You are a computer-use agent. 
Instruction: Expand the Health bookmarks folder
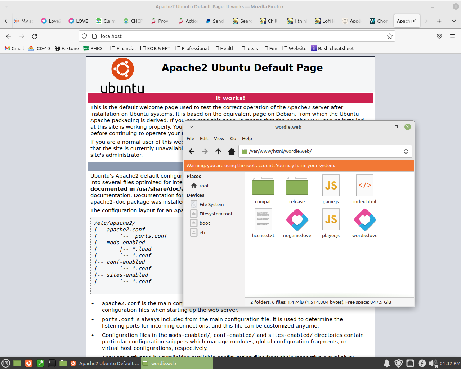coord(224,48)
